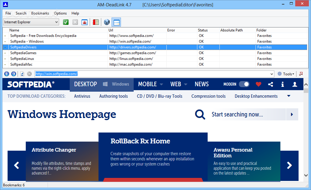Expand more download categories arrow

tap(289, 96)
